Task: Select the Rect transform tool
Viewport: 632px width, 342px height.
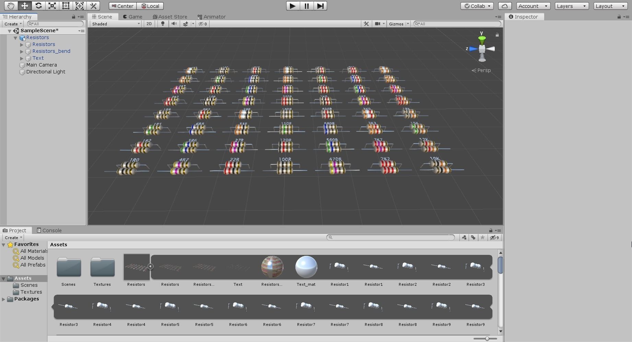Action: point(66,6)
